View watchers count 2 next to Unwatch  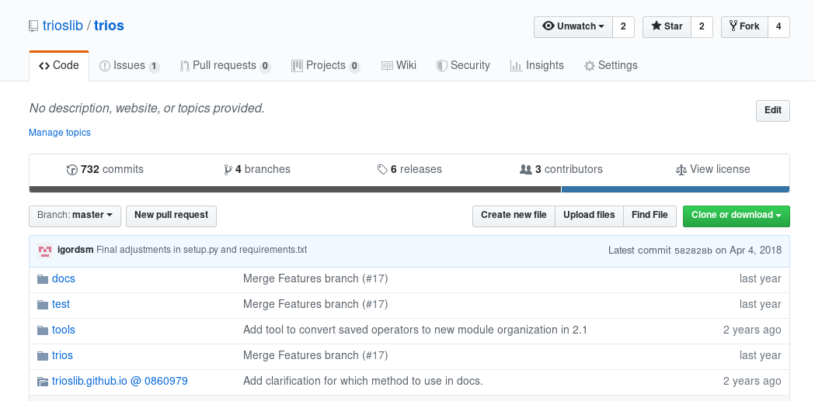[x=623, y=27]
